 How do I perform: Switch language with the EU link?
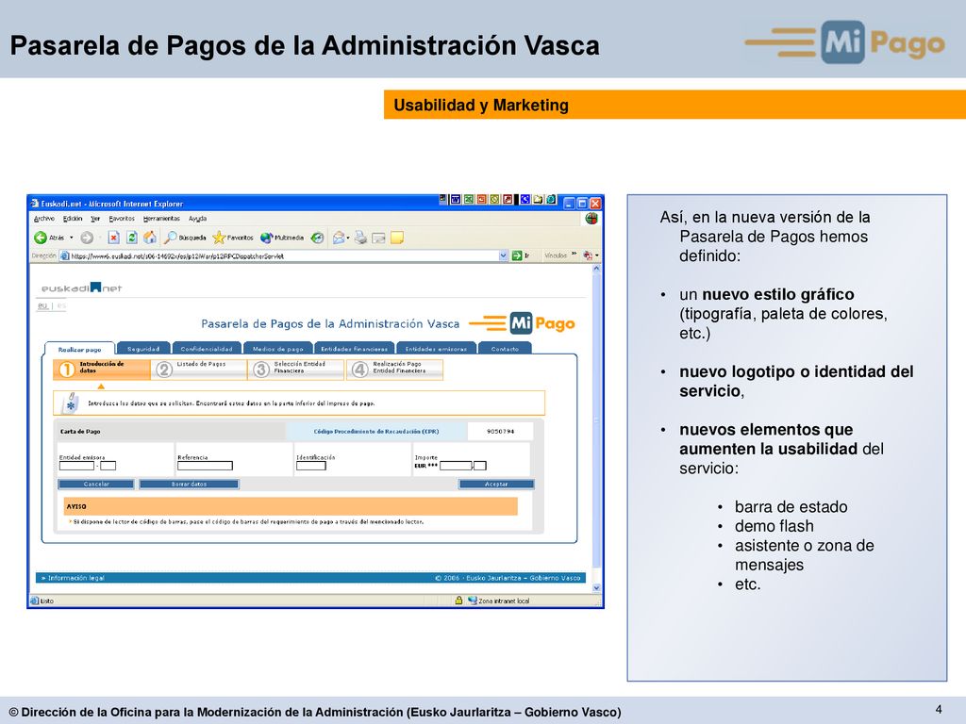click(42, 305)
